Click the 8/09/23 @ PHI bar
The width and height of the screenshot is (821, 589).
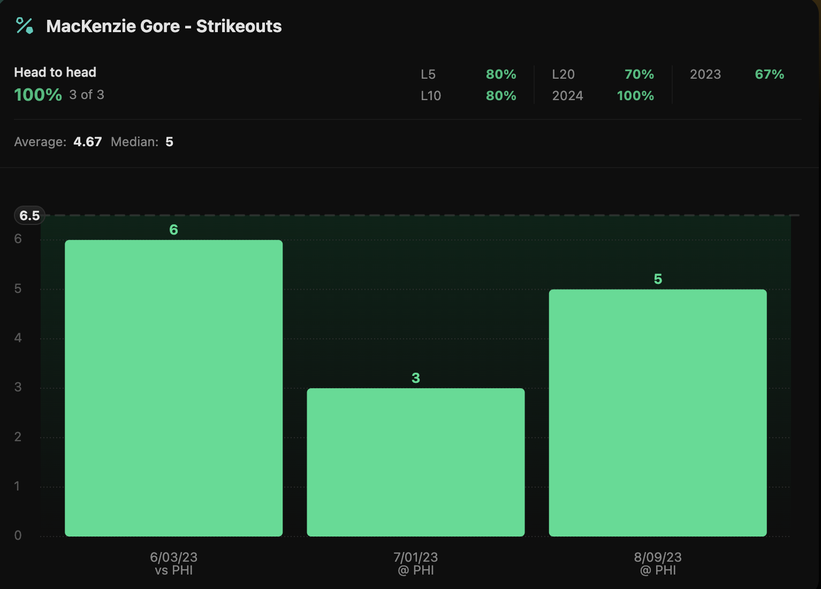(x=657, y=412)
